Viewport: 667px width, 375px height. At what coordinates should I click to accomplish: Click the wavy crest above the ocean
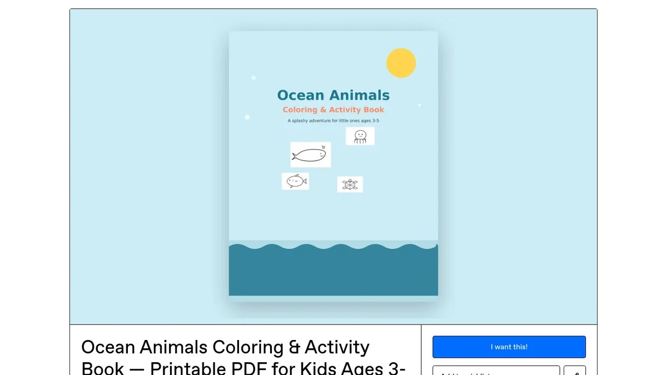click(333, 245)
